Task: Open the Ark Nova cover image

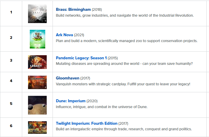Action: point(37,39)
